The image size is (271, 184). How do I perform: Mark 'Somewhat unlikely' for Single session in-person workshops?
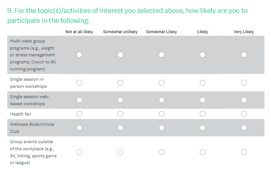click(120, 83)
